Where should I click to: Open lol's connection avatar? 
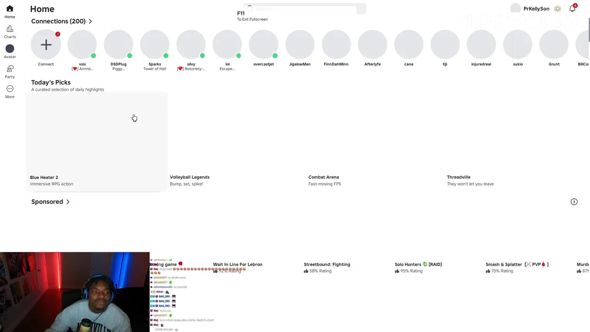pyautogui.click(x=227, y=45)
